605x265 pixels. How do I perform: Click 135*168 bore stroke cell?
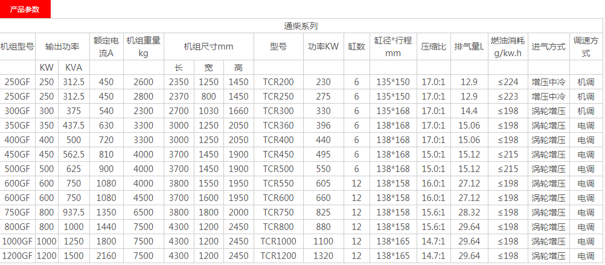tap(393, 111)
